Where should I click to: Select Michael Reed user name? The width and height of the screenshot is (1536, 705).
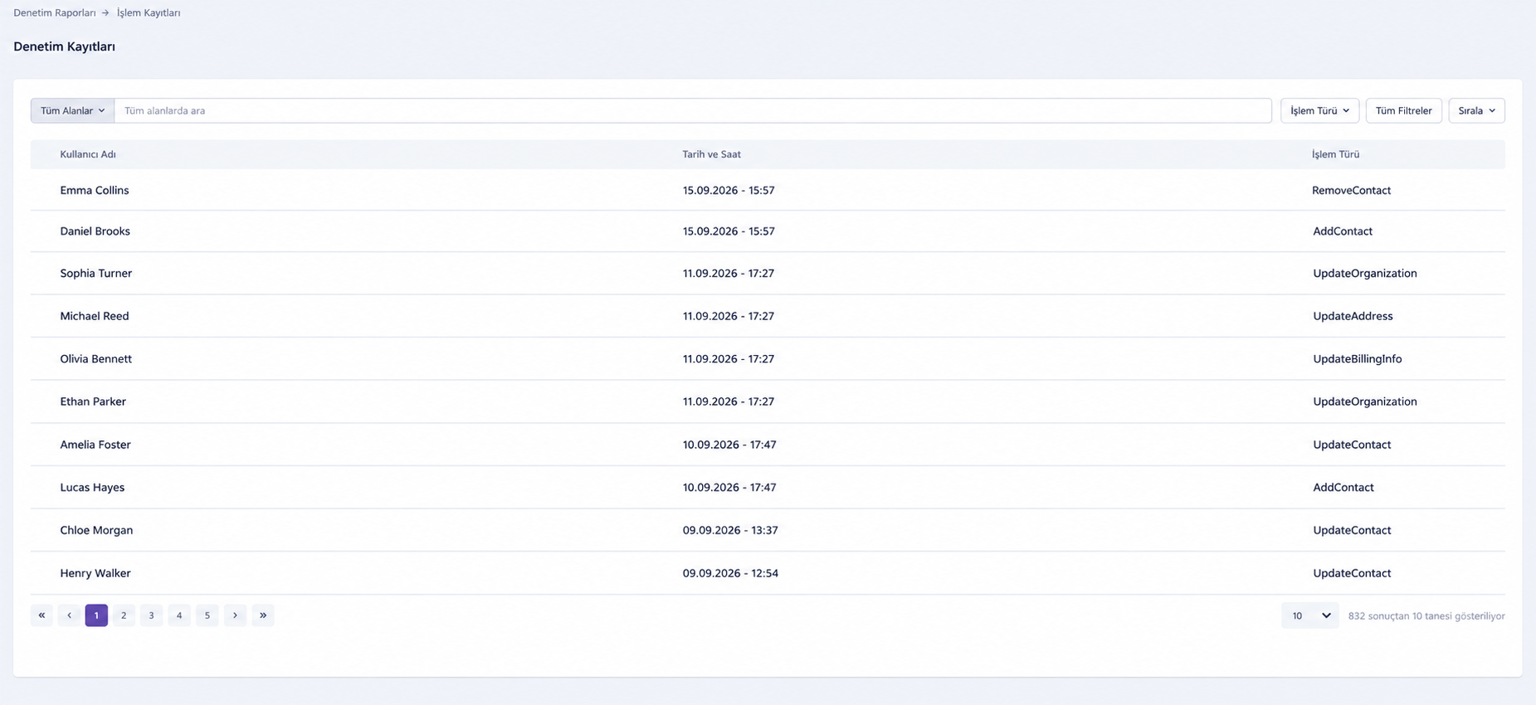(95, 316)
